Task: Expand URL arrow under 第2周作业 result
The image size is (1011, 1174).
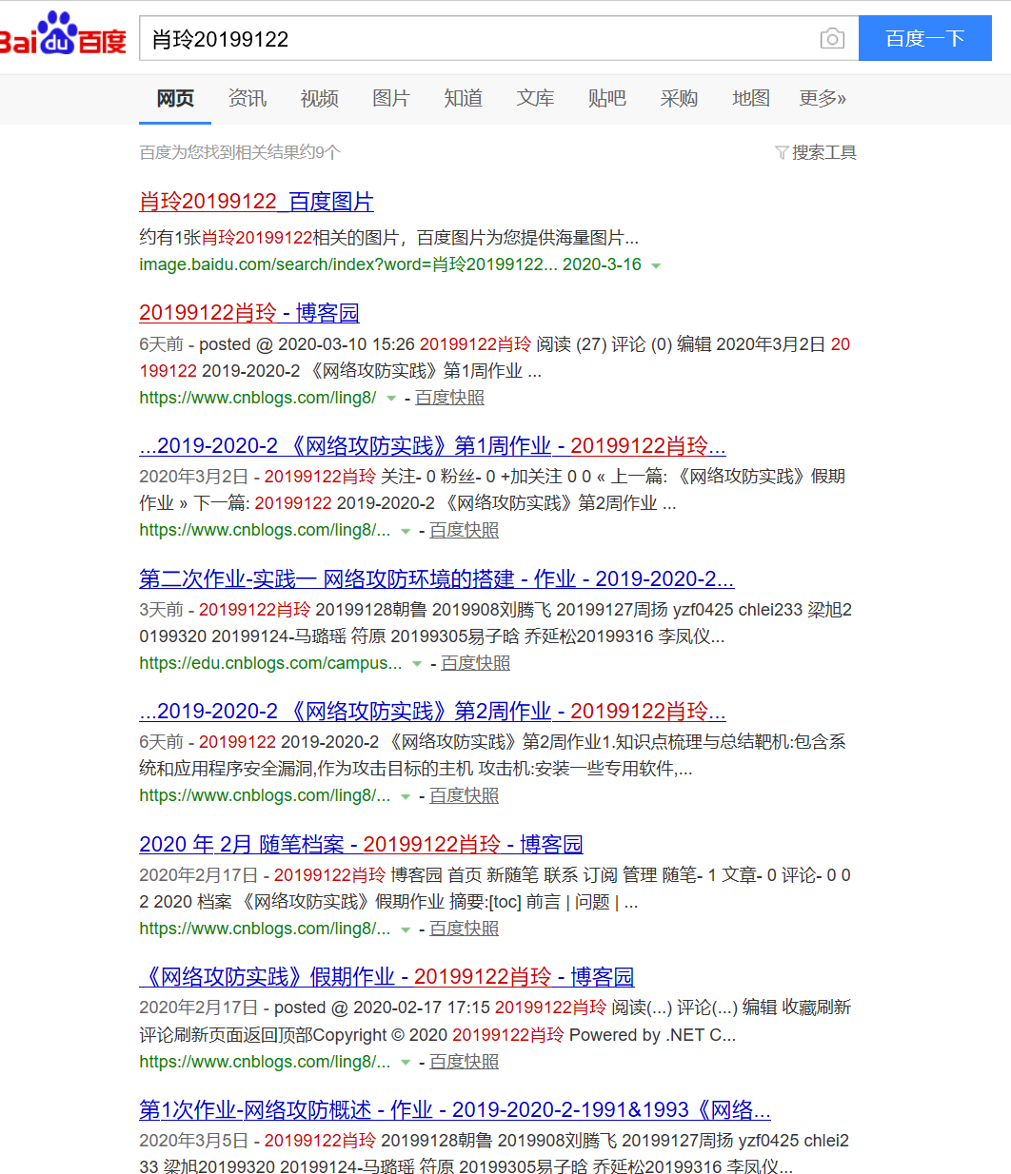Action: [406, 796]
